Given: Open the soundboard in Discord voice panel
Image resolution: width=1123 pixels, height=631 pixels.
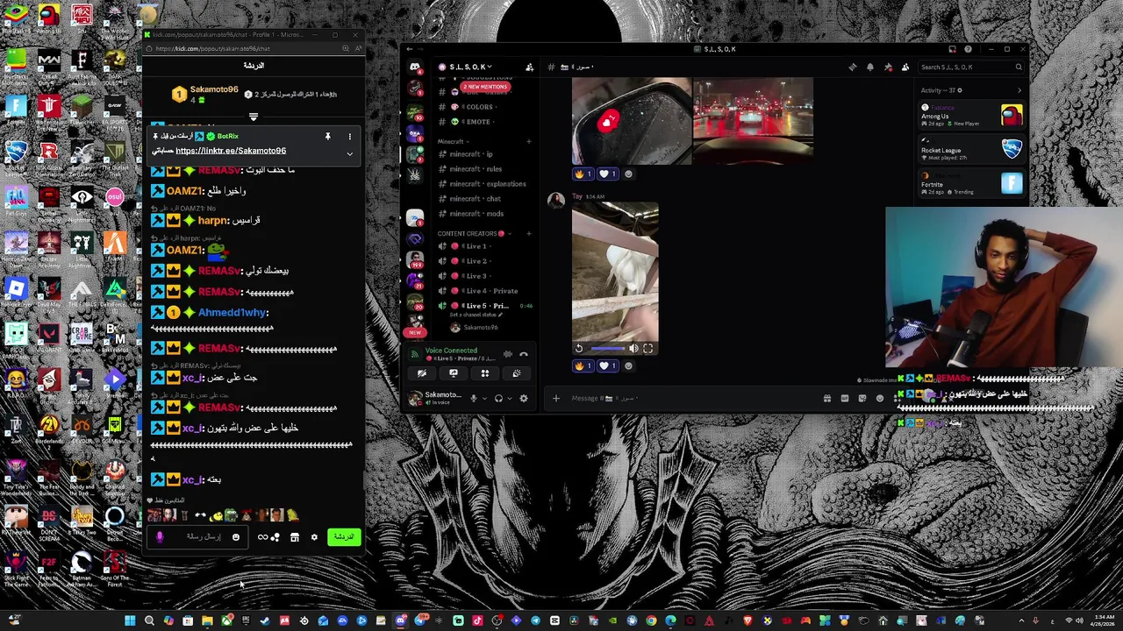Looking at the screenshot, I should [517, 373].
